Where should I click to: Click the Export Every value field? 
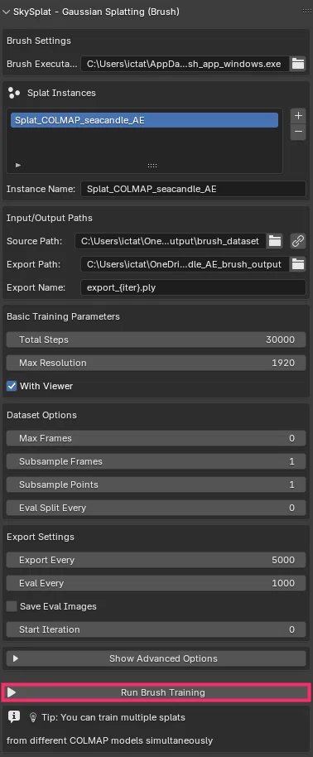point(156,560)
